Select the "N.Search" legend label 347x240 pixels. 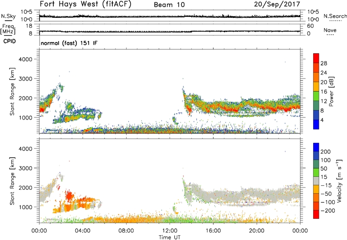(335, 16)
